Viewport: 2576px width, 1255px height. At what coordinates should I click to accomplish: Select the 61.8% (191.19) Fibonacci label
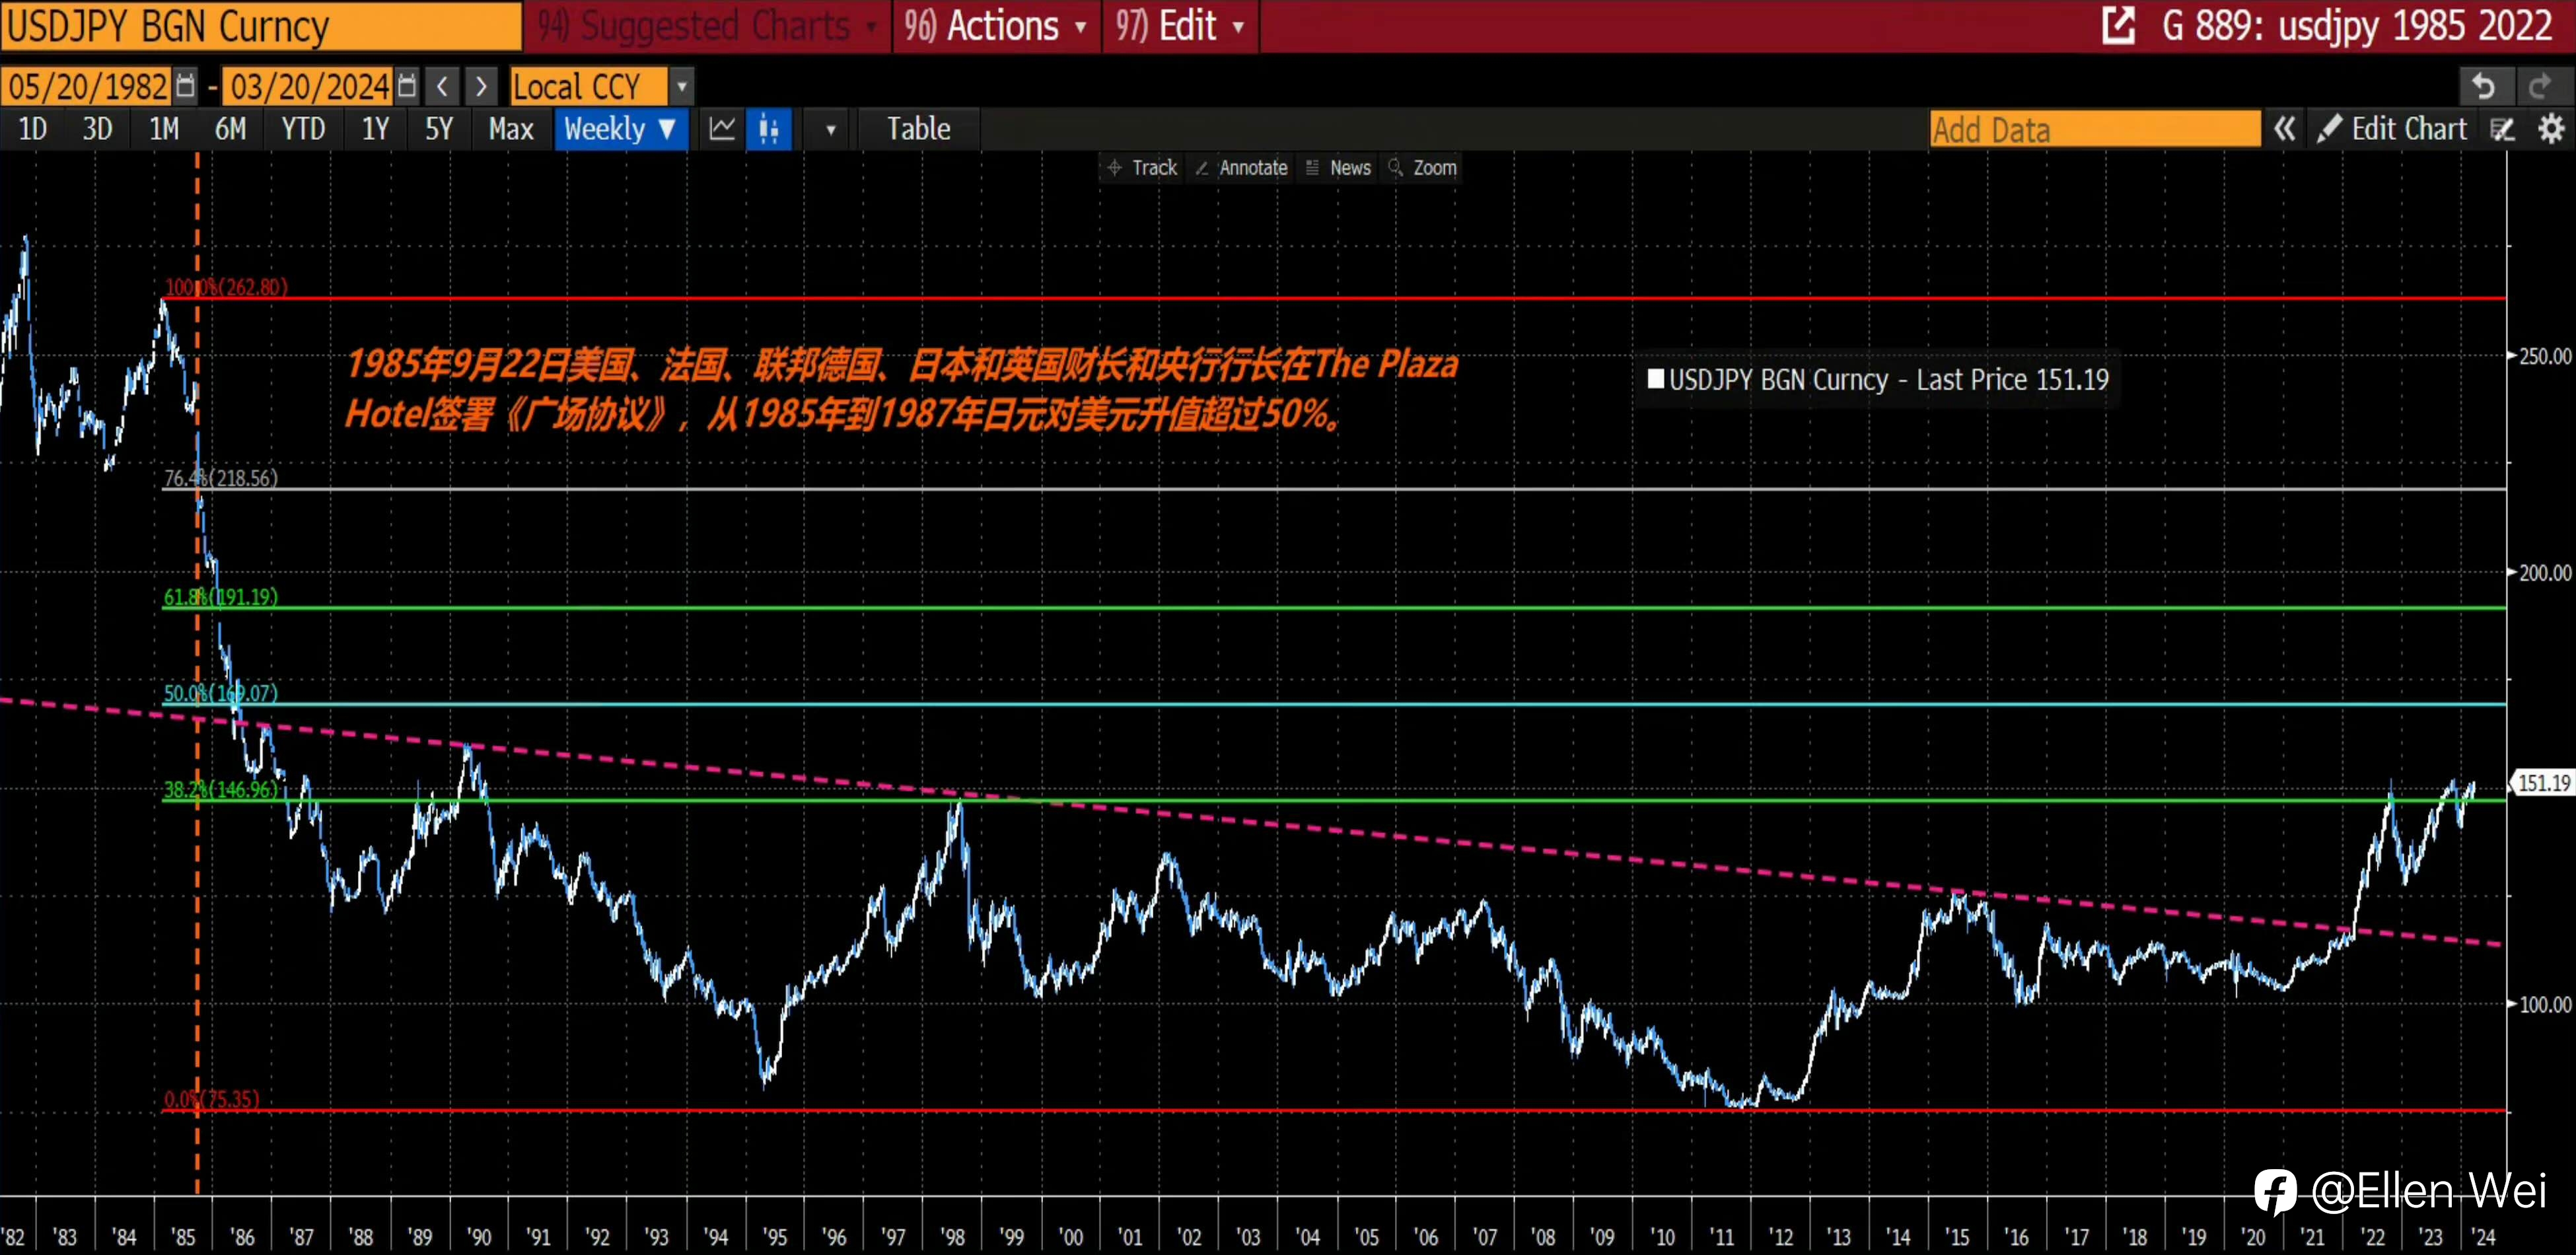coord(221,597)
